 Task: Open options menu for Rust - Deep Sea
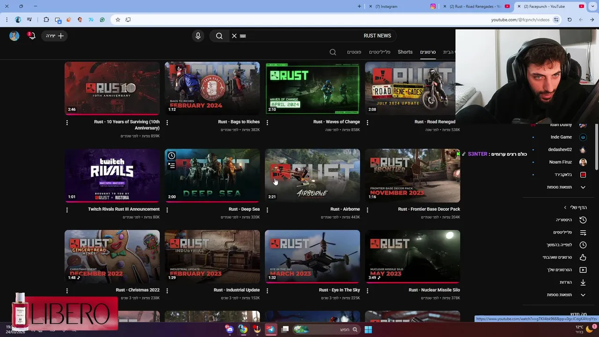(167, 210)
